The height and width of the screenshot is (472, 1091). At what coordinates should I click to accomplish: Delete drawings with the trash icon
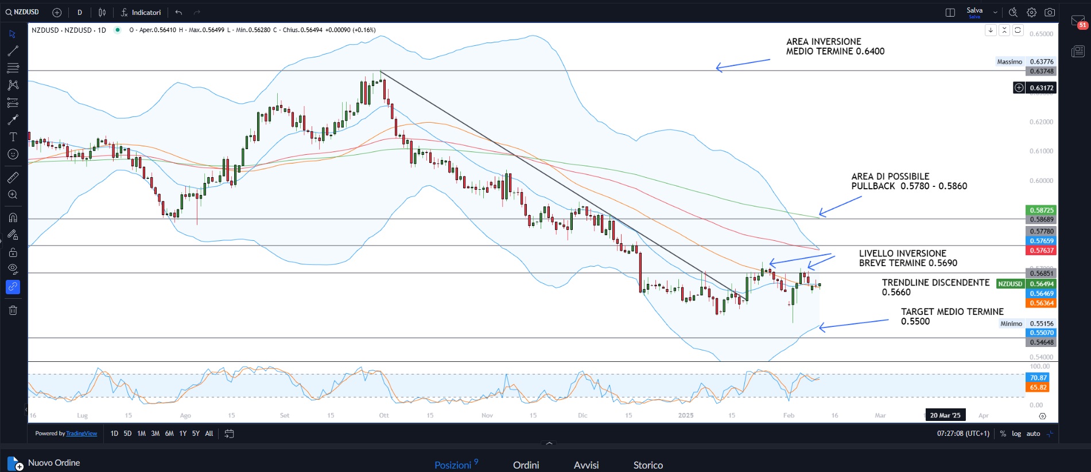pyautogui.click(x=13, y=310)
